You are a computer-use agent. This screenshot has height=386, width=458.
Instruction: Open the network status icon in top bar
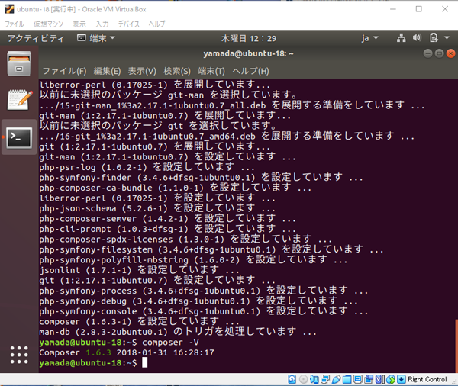tap(401, 38)
